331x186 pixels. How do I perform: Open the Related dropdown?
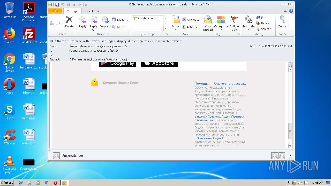click(265, 23)
